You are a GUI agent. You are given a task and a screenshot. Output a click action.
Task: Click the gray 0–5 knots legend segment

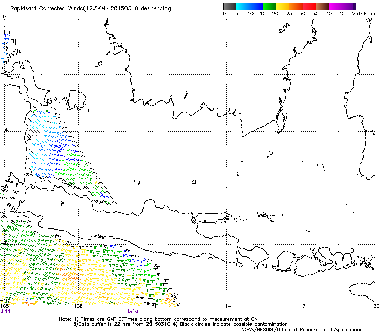point(229,6)
